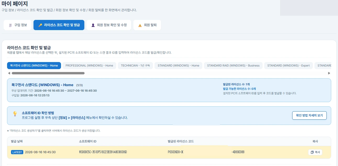Click 발급된 라이선스 수: 1개 text
Viewport: 338px width, 166px height.
(236, 84)
